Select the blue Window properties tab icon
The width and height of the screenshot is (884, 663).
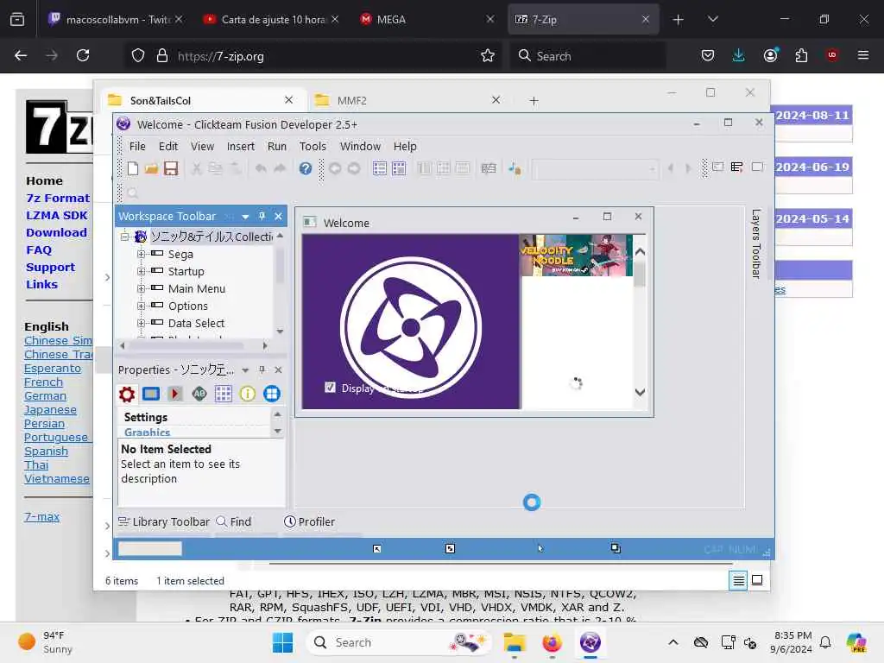tap(151, 394)
